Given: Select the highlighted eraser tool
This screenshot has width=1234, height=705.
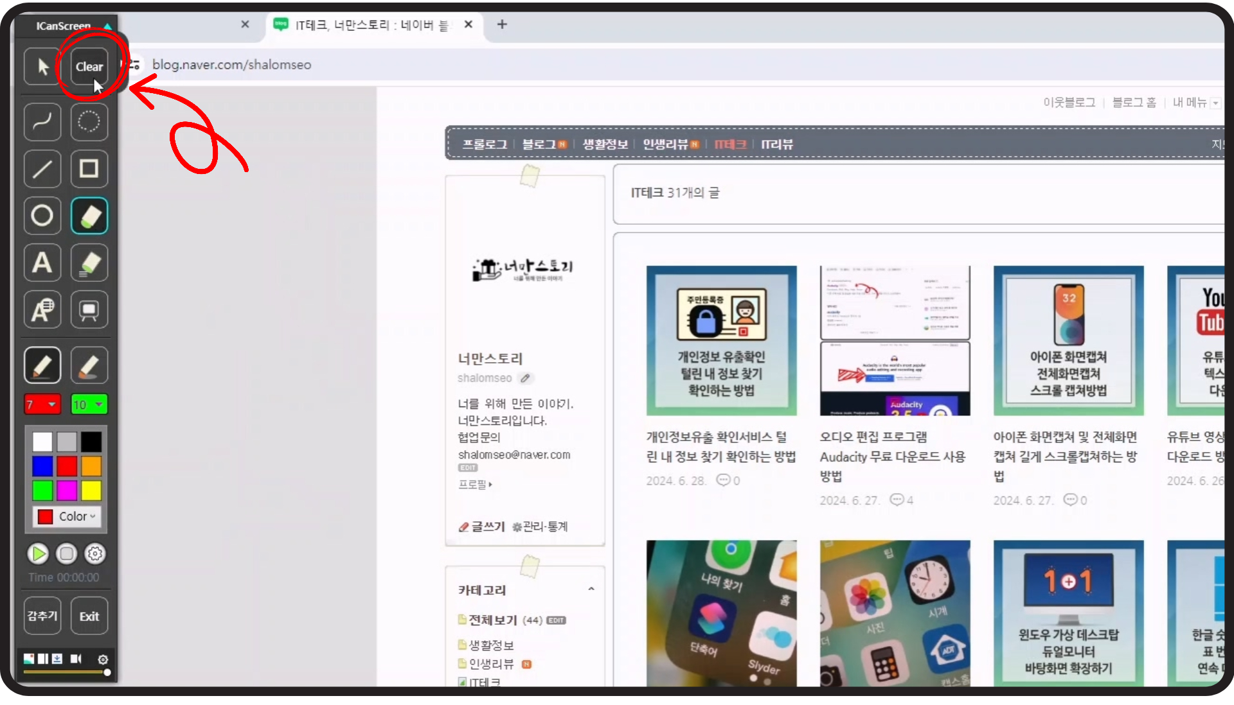Looking at the screenshot, I should pyautogui.click(x=89, y=216).
